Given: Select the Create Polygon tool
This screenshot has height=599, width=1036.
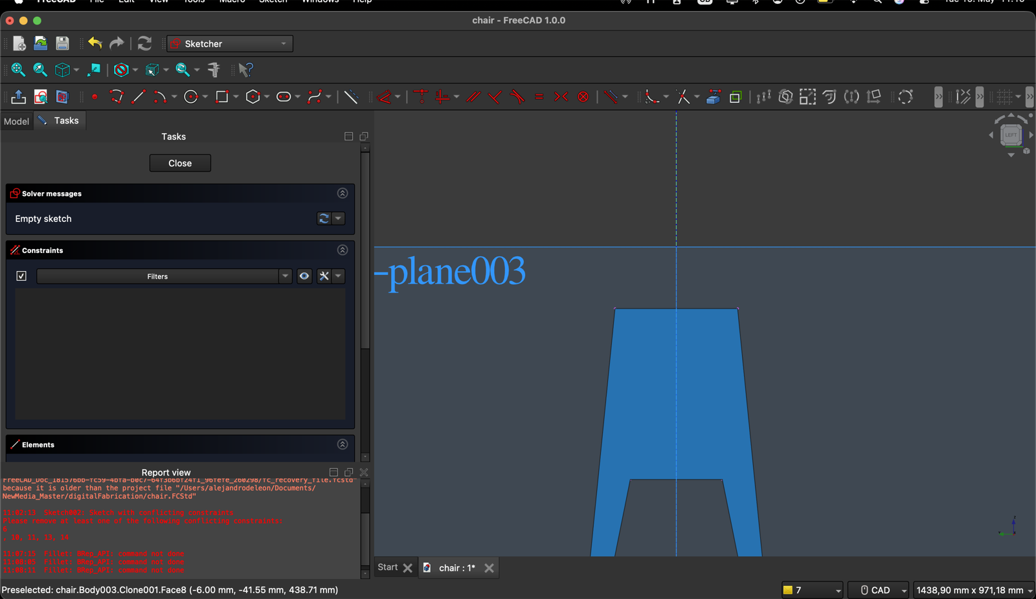Looking at the screenshot, I should (253, 97).
